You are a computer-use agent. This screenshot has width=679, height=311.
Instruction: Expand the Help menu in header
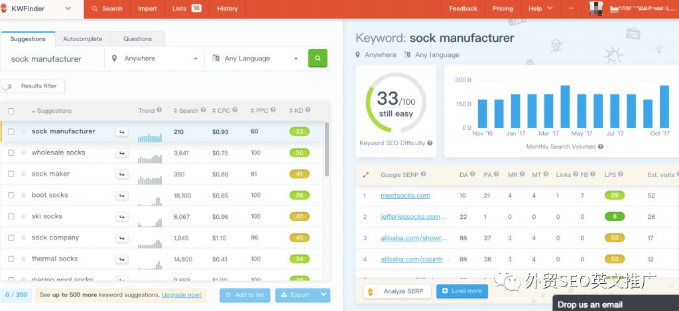[540, 8]
